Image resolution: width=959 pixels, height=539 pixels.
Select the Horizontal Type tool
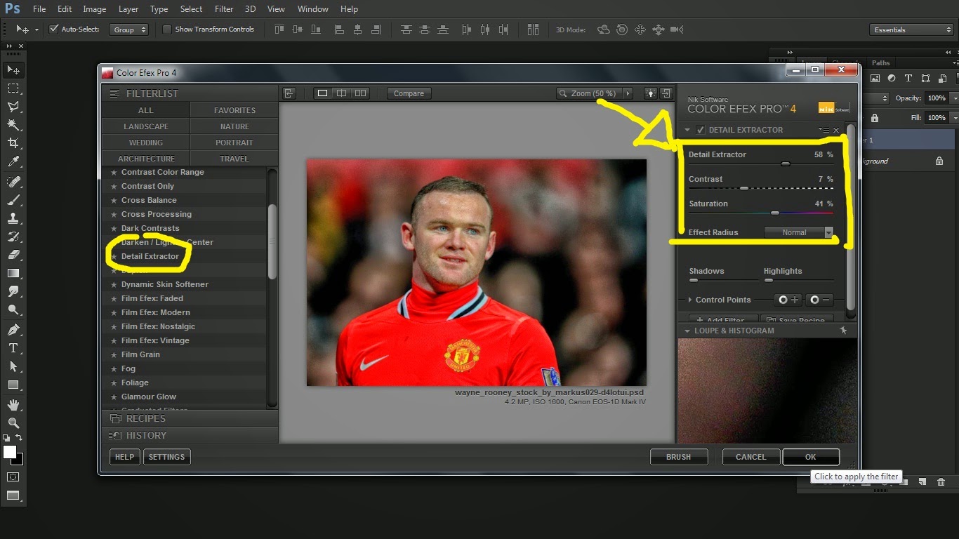tap(13, 348)
